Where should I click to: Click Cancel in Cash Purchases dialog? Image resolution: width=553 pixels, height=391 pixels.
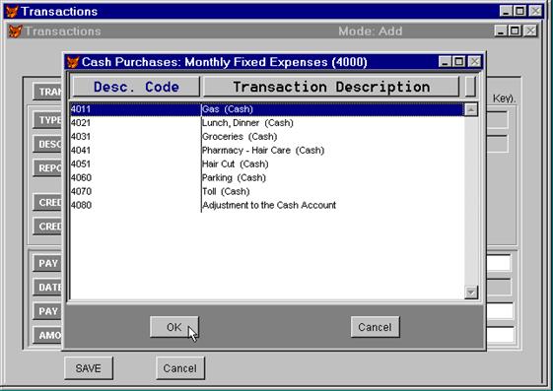click(375, 327)
